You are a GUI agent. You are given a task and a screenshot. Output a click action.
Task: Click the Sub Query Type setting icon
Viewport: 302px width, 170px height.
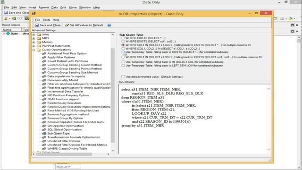coord(44,133)
